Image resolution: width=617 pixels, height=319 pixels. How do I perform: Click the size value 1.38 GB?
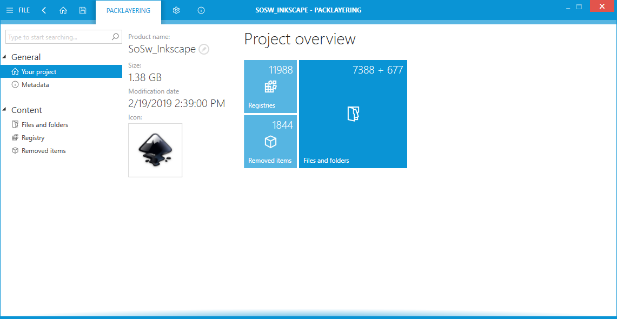145,77
